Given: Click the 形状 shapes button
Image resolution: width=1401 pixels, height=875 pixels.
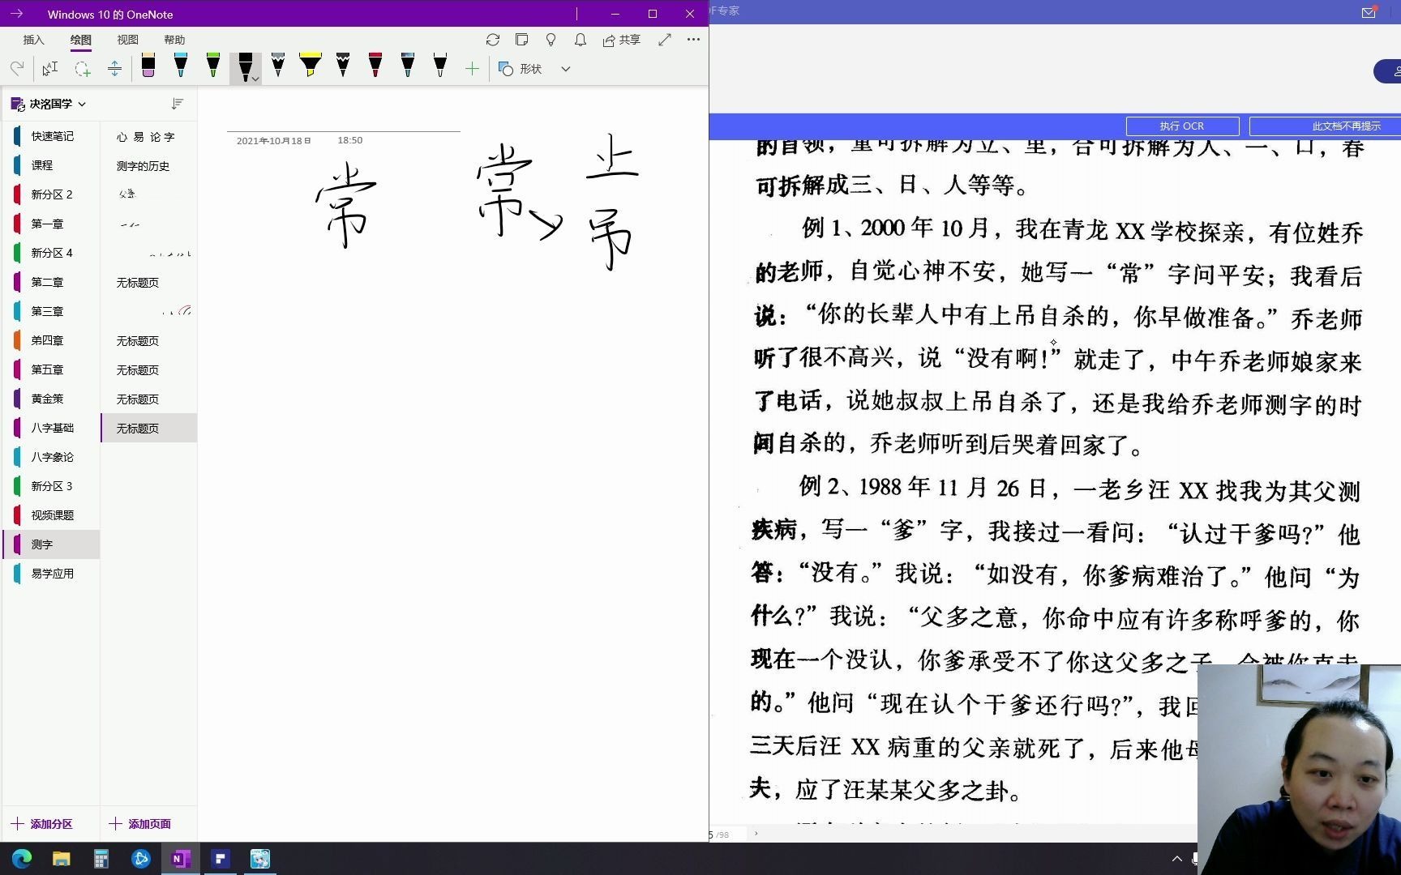Looking at the screenshot, I should tap(521, 69).
